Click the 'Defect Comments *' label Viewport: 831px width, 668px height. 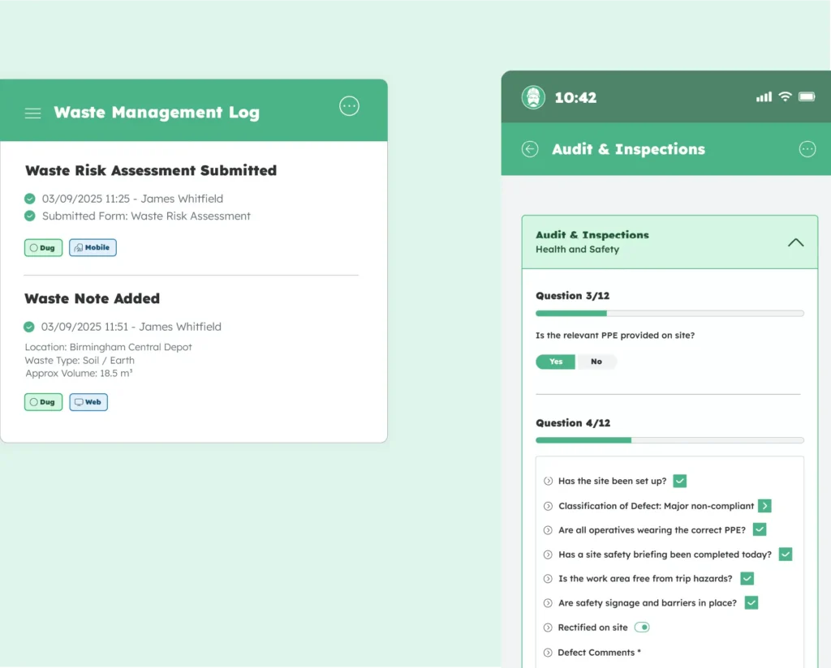pyautogui.click(x=600, y=653)
